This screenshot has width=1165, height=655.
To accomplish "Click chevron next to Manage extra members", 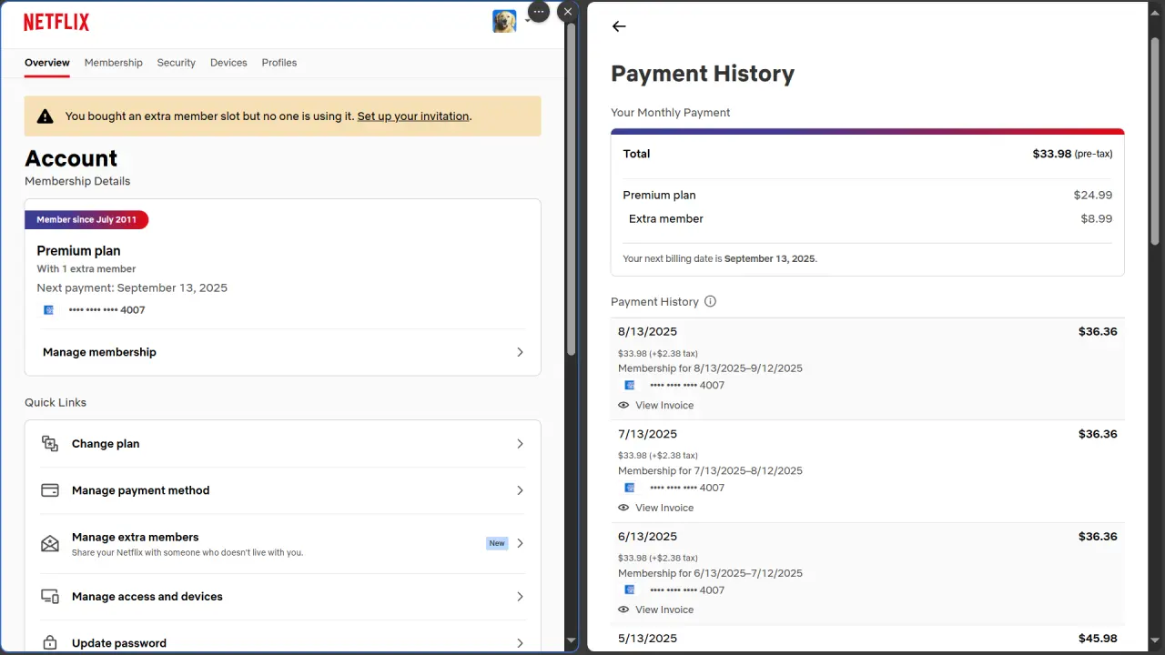I will pos(520,543).
